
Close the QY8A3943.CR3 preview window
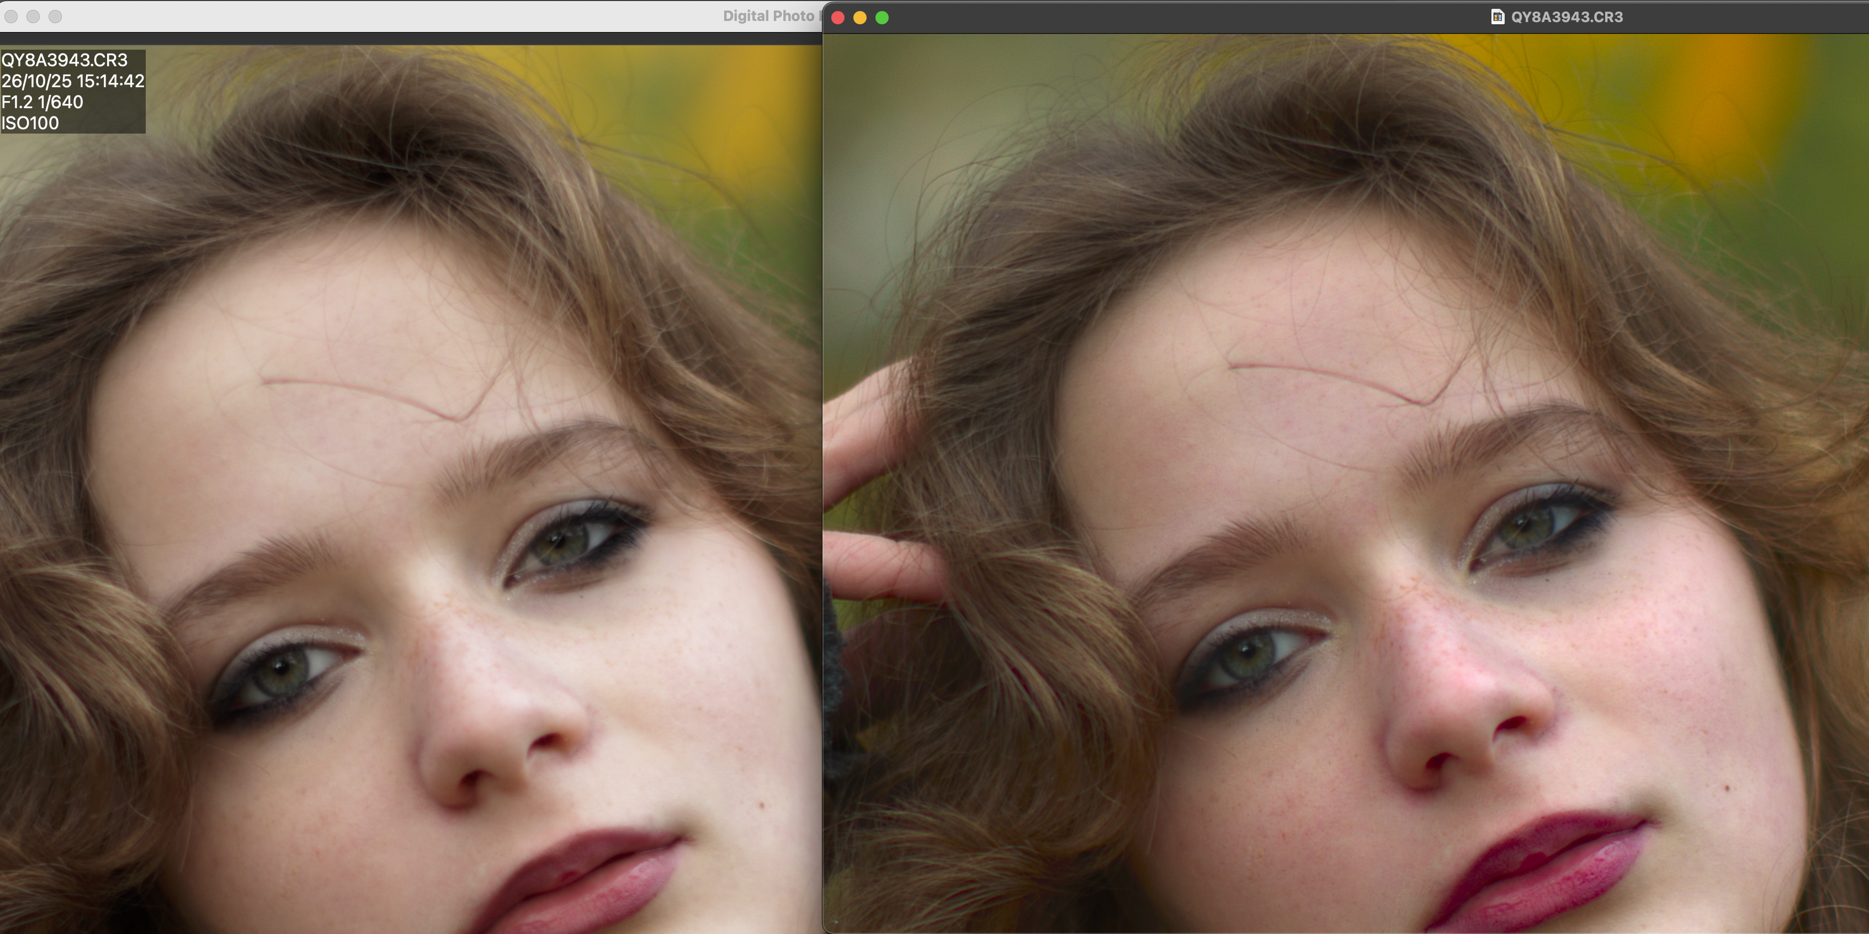coord(837,18)
